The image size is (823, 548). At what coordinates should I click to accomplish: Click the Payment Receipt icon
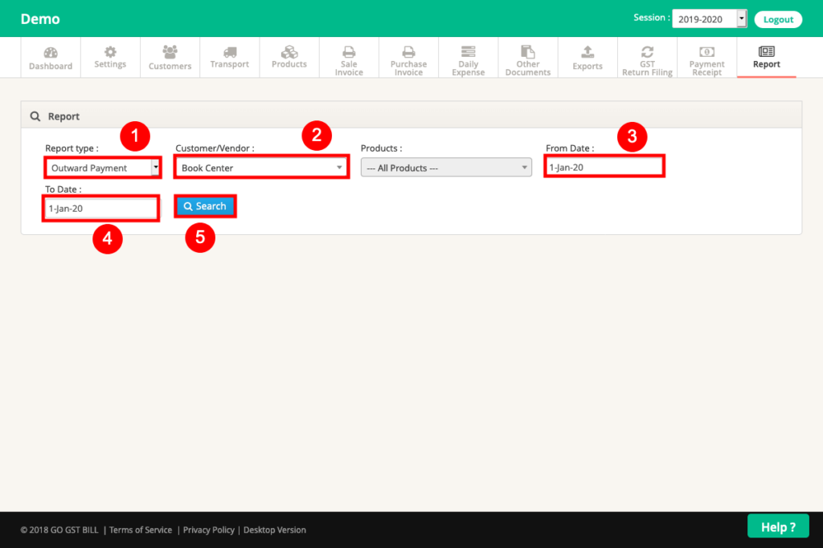click(x=706, y=56)
